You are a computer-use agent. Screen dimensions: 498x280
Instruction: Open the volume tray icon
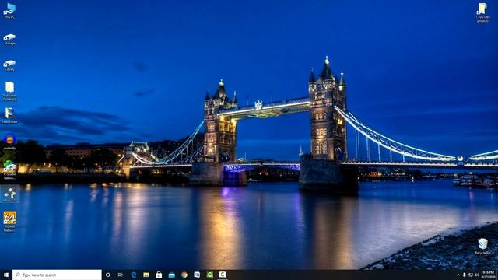click(x=477, y=275)
